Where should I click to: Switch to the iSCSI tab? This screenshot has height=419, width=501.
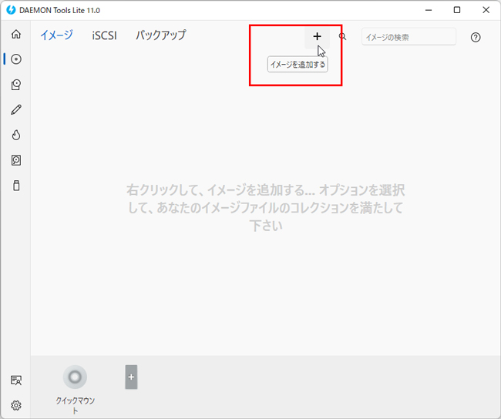click(x=105, y=35)
